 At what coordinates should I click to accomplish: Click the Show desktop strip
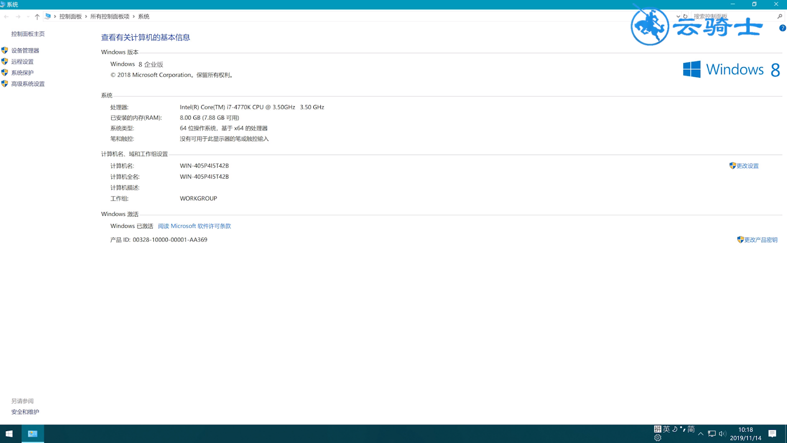(x=786, y=434)
